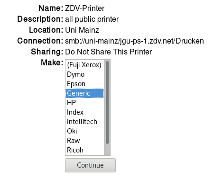Select Intellitech from Make list
The height and width of the screenshot is (179, 223).
(85, 122)
